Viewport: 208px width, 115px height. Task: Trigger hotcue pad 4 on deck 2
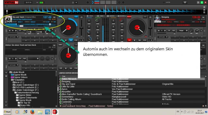pos(202,37)
